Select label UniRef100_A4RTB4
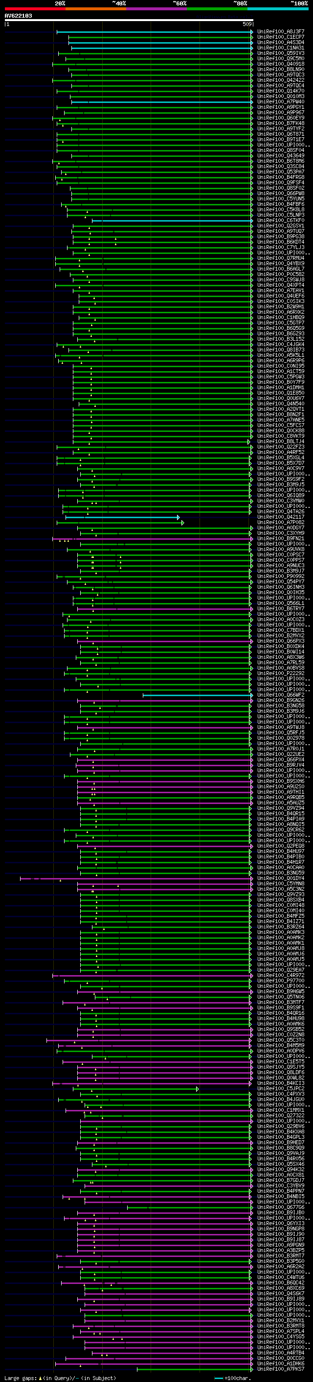The width and height of the screenshot is (313, 1382). click(281, 1353)
